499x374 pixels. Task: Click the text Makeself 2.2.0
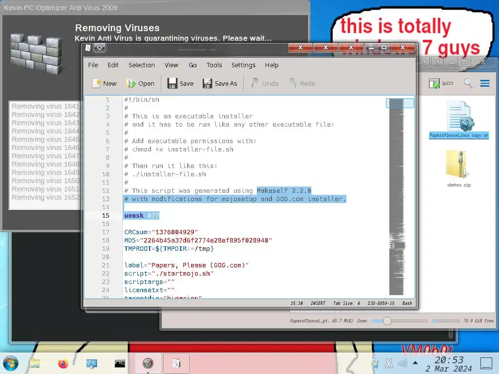click(x=284, y=190)
